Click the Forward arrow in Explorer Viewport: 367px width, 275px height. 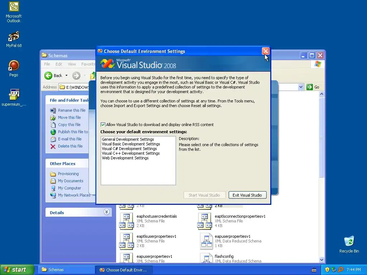[x=76, y=76]
